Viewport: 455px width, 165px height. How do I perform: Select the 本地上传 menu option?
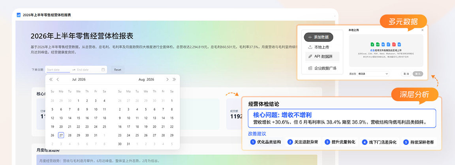(x=322, y=47)
